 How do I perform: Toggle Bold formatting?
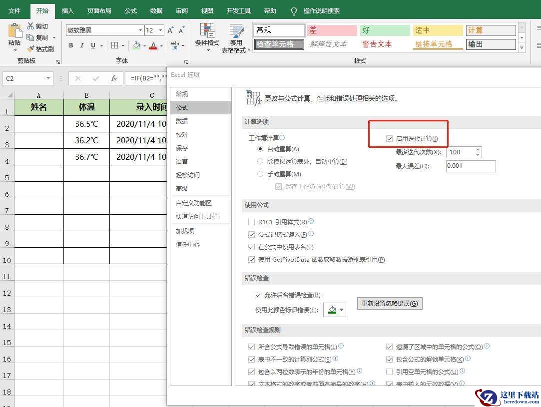click(71, 45)
